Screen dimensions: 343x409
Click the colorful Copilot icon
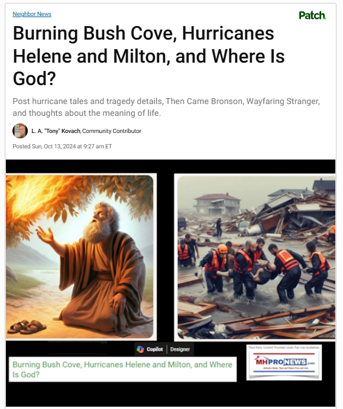140,349
